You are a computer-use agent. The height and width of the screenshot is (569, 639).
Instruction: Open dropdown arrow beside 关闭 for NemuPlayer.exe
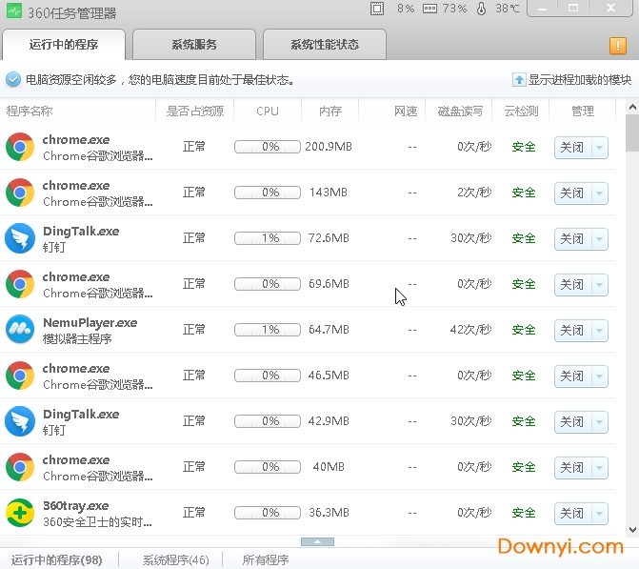click(599, 331)
